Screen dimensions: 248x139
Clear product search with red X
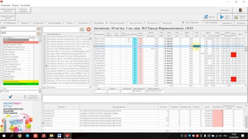point(89,29)
